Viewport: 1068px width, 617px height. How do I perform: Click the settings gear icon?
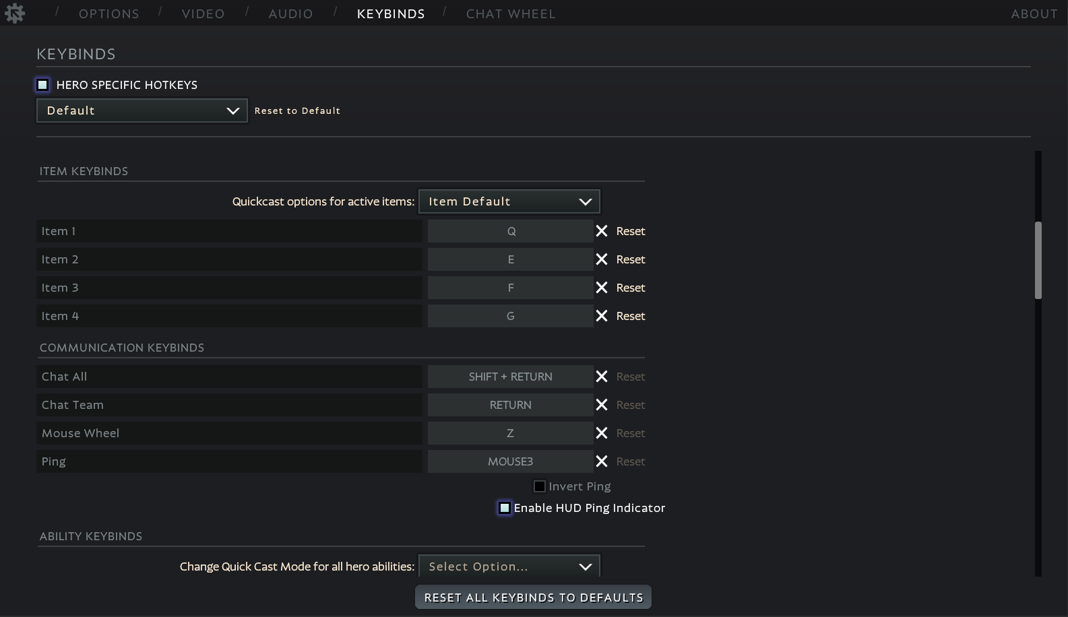(15, 13)
